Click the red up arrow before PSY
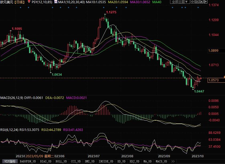Image resolution: width=225 pixels, height=164 pixels. point(29,2)
